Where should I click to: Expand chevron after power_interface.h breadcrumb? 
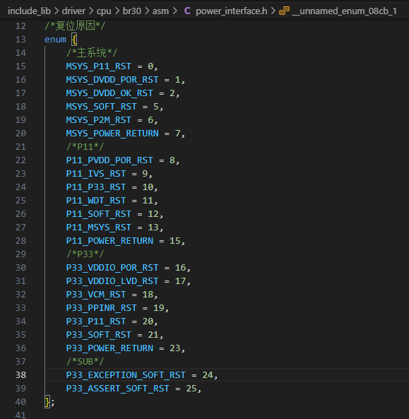pos(273,11)
